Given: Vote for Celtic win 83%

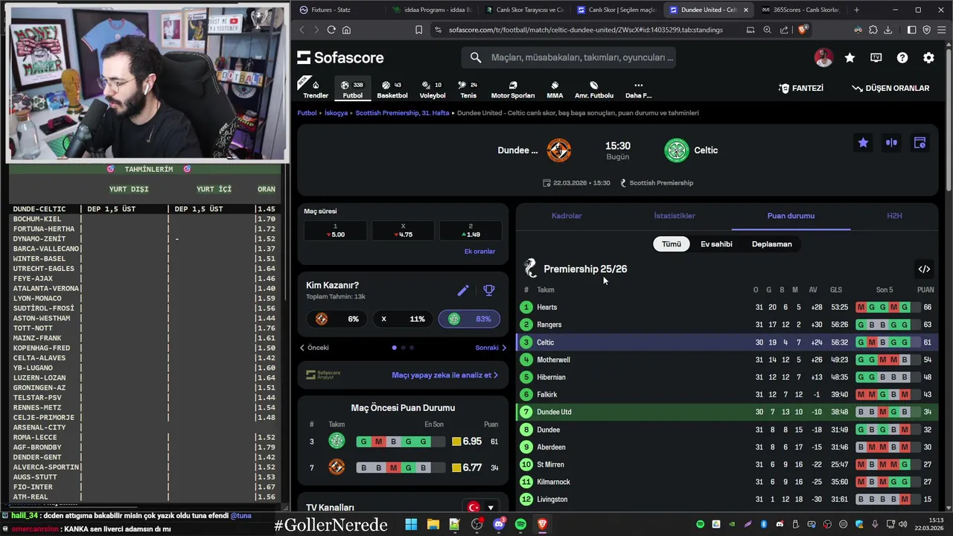Looking at the screenshot, I should pyautogui.click(x=469, y=319).
